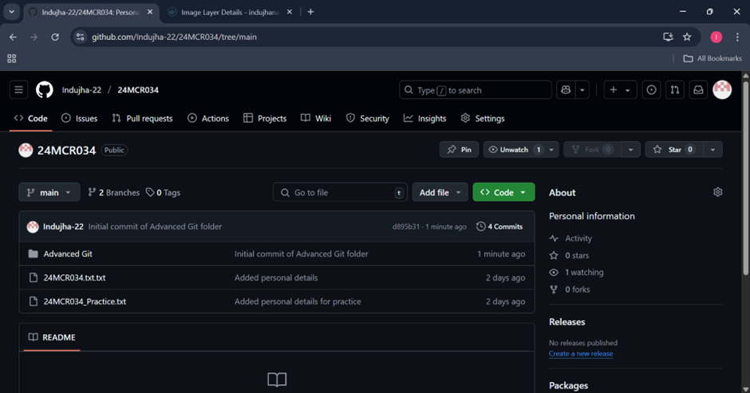Edit repository details gear in About
The height and width of the screenshot is (393, 750).
[x=717, y=192]
